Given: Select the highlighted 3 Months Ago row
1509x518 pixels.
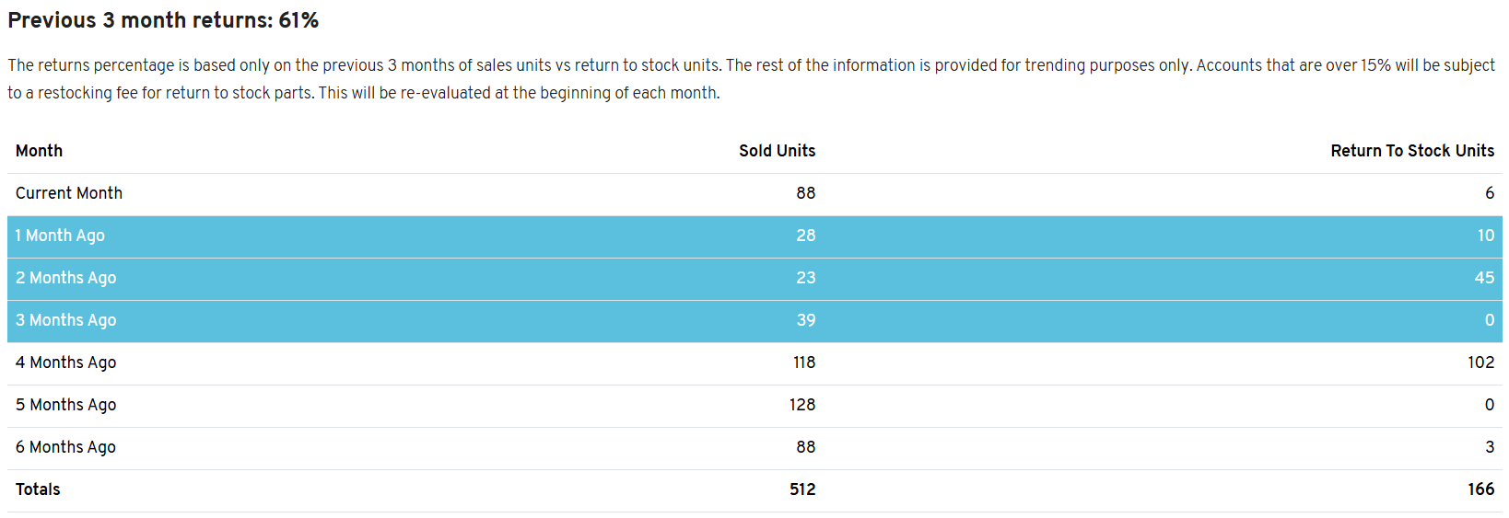Looking at the screenshot, I should [65, 320].
